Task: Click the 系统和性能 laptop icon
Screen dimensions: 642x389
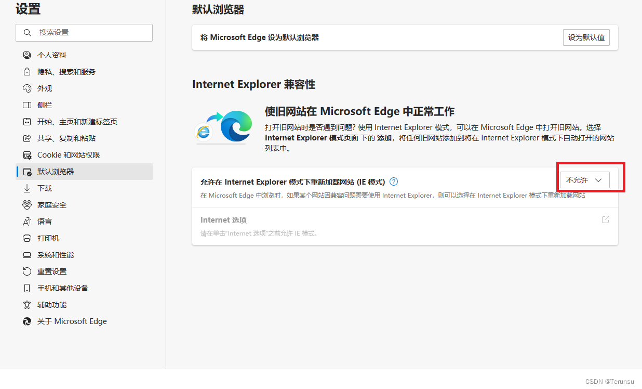Action: [27, 255]
